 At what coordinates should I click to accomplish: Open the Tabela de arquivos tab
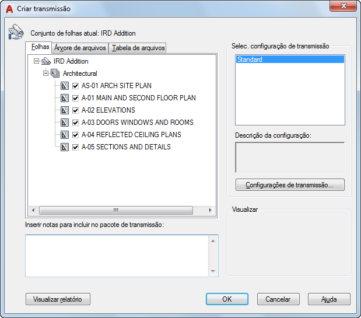point(138,48)
